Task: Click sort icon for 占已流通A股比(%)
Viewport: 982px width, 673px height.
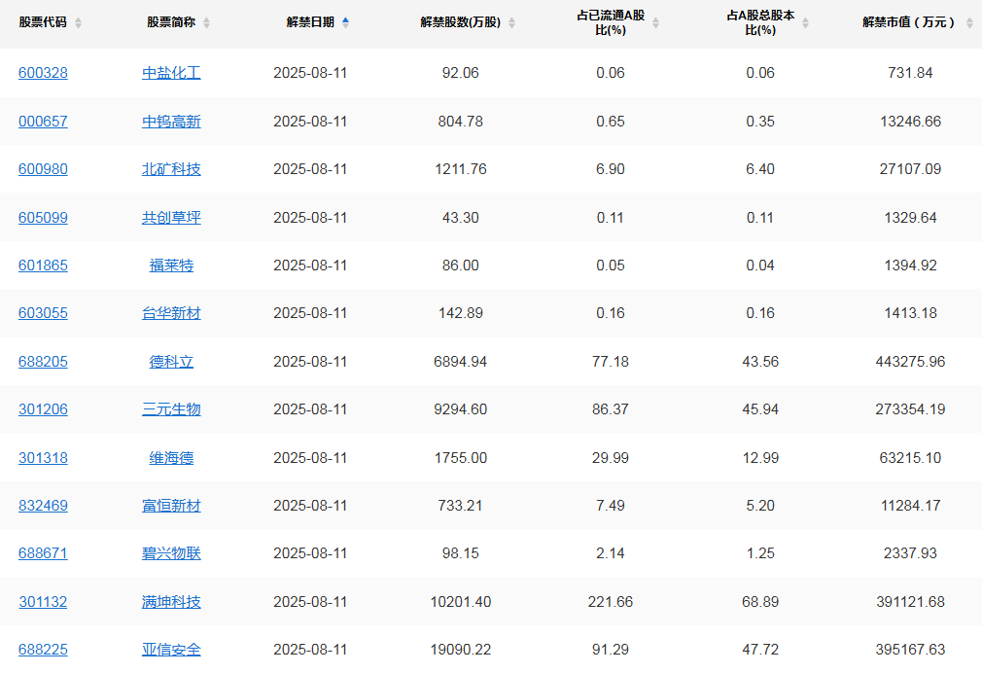Action: point(655,23)
